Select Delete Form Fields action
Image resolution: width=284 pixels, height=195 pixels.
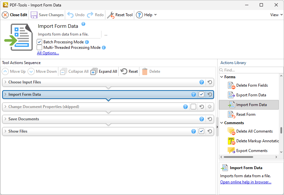[249, 85]
